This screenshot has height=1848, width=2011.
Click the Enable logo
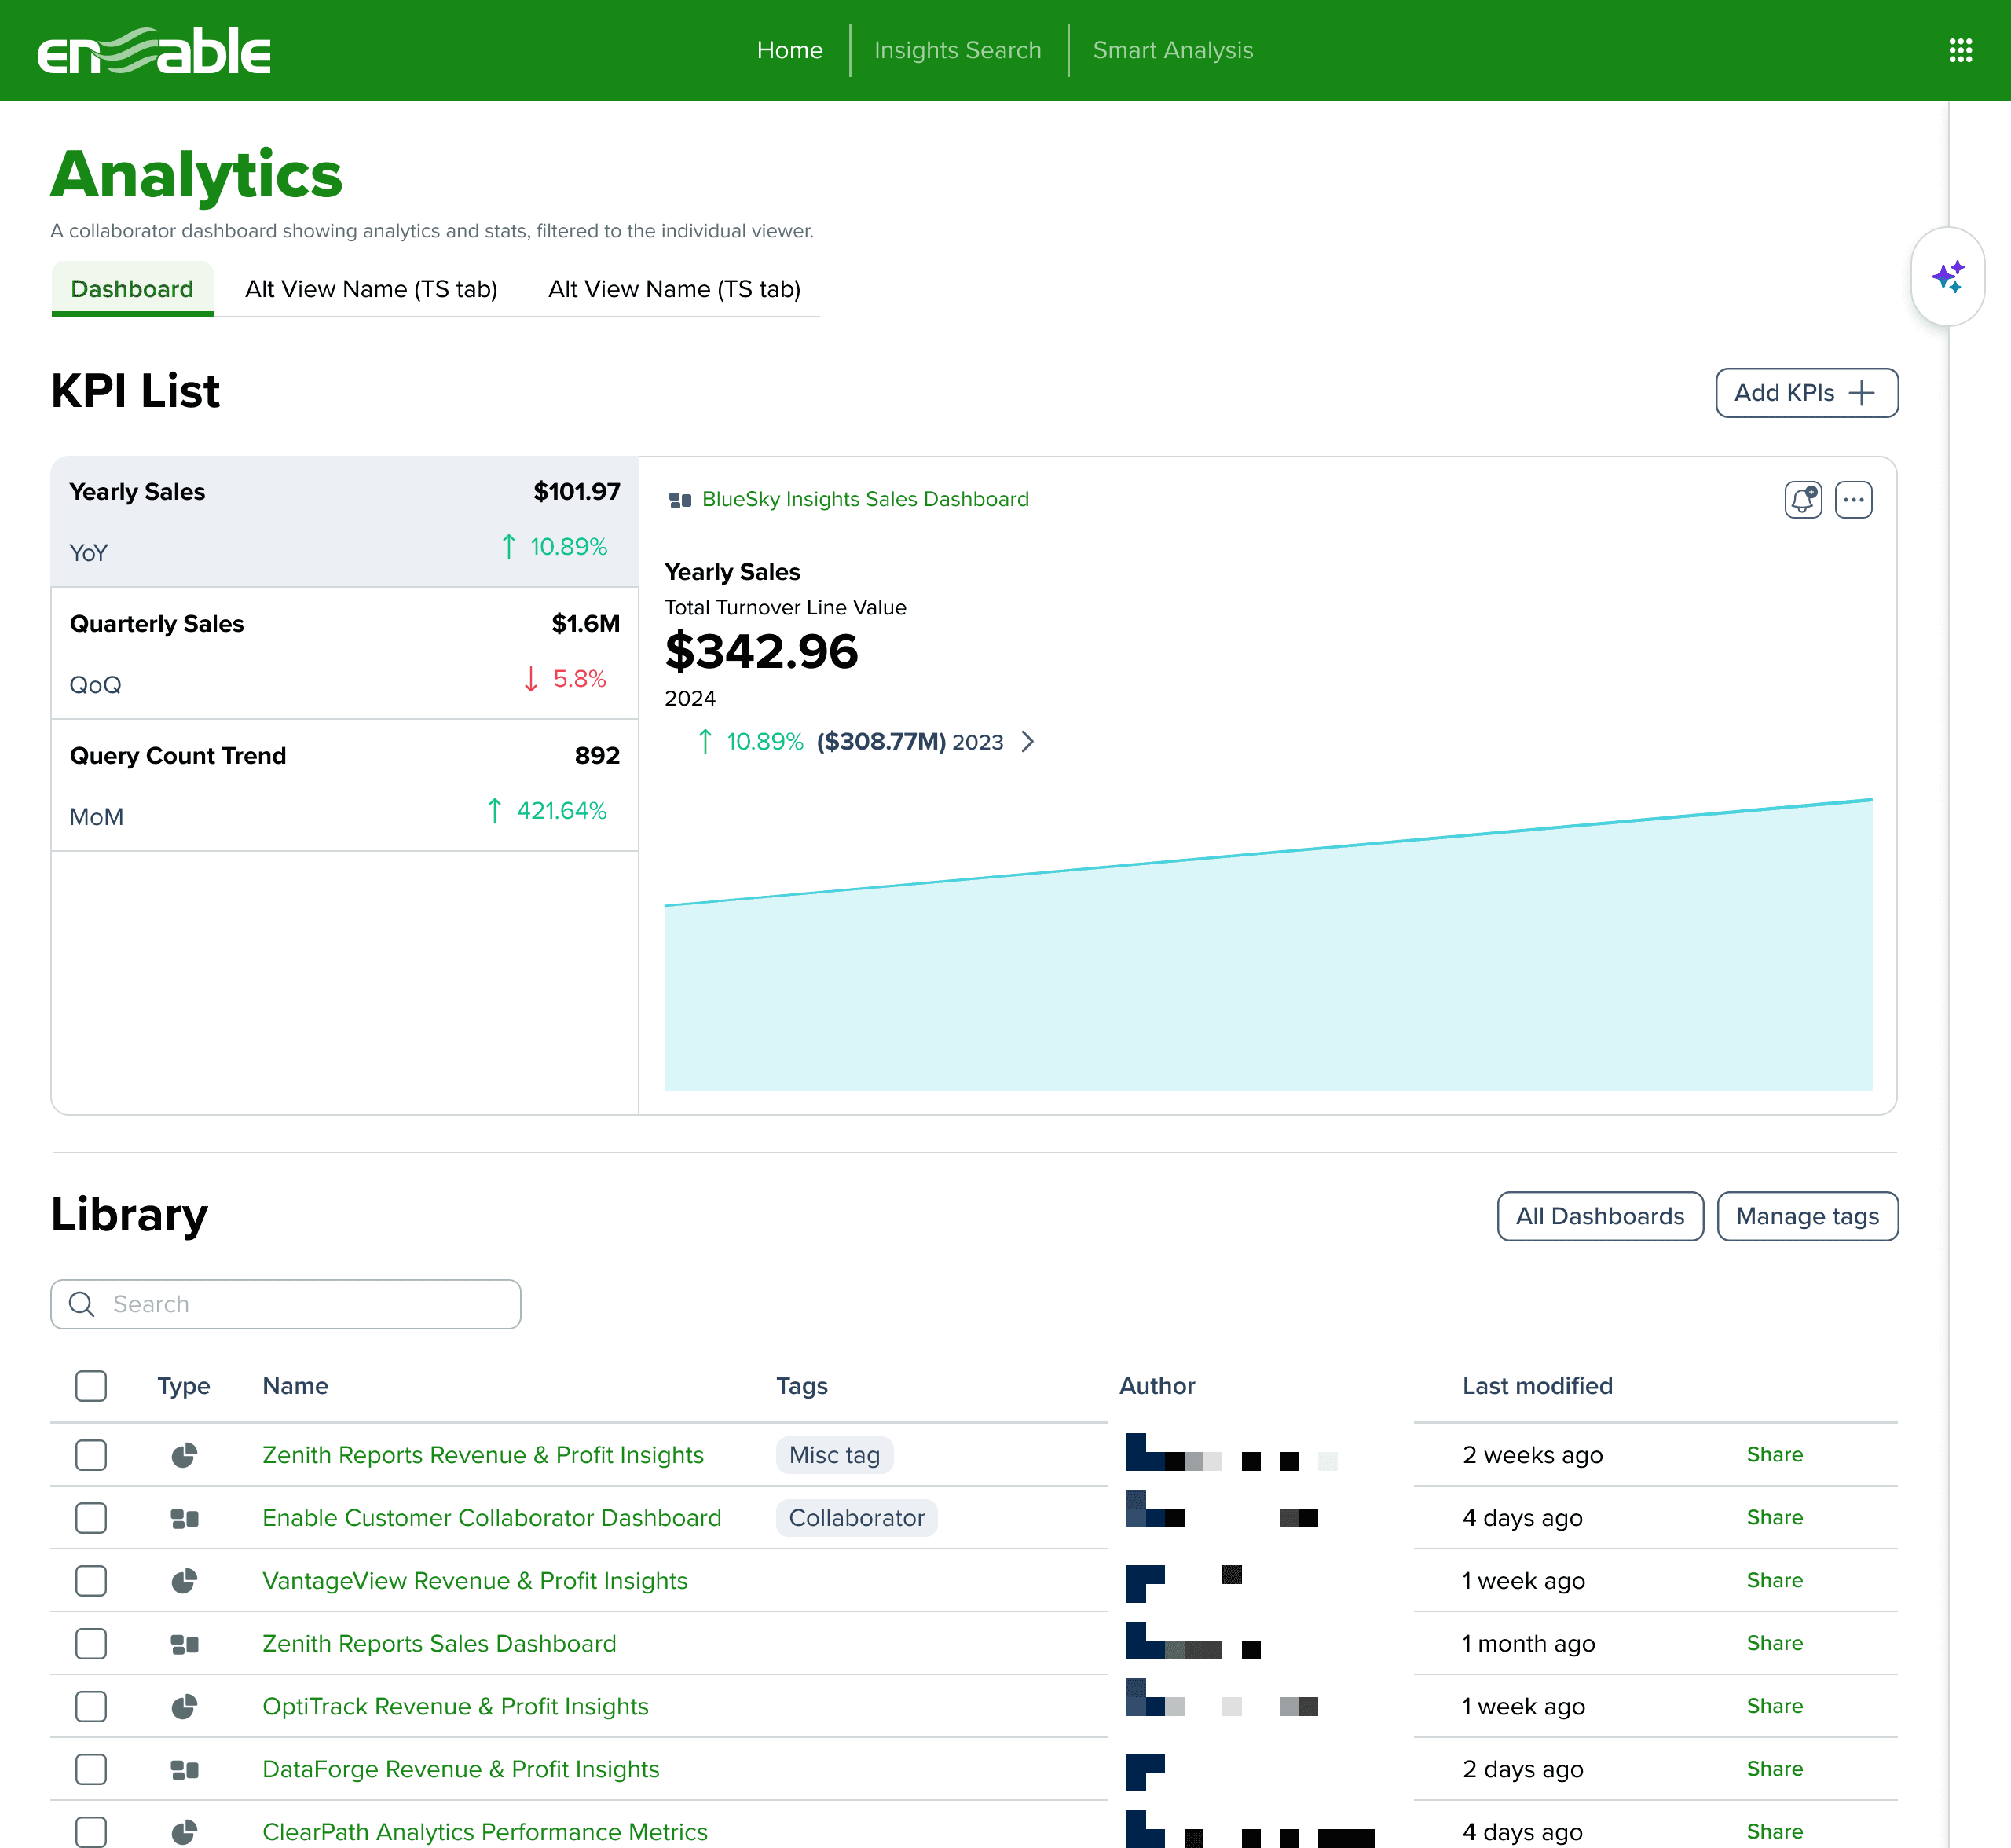coord(154,51)
